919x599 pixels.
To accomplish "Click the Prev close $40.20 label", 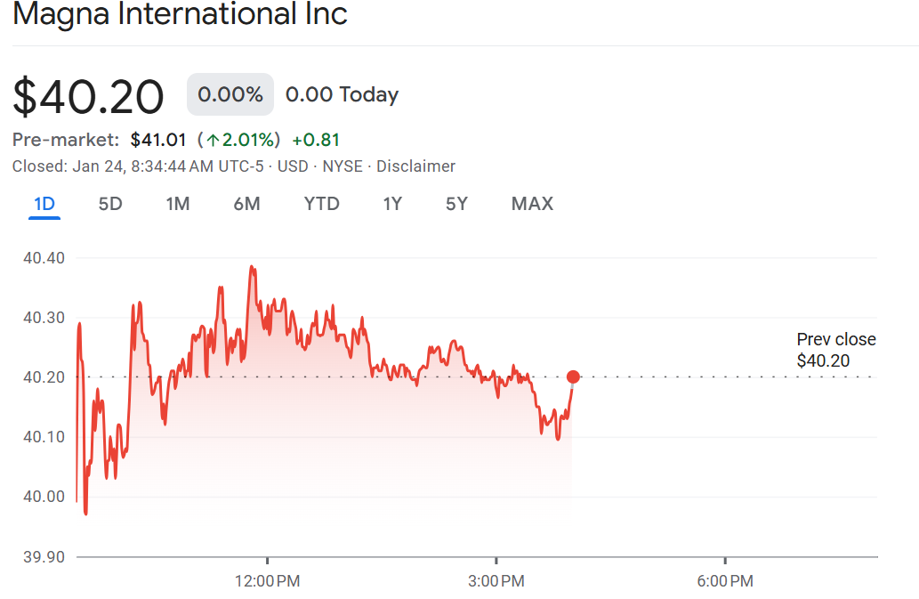I will tap(835, 350).
